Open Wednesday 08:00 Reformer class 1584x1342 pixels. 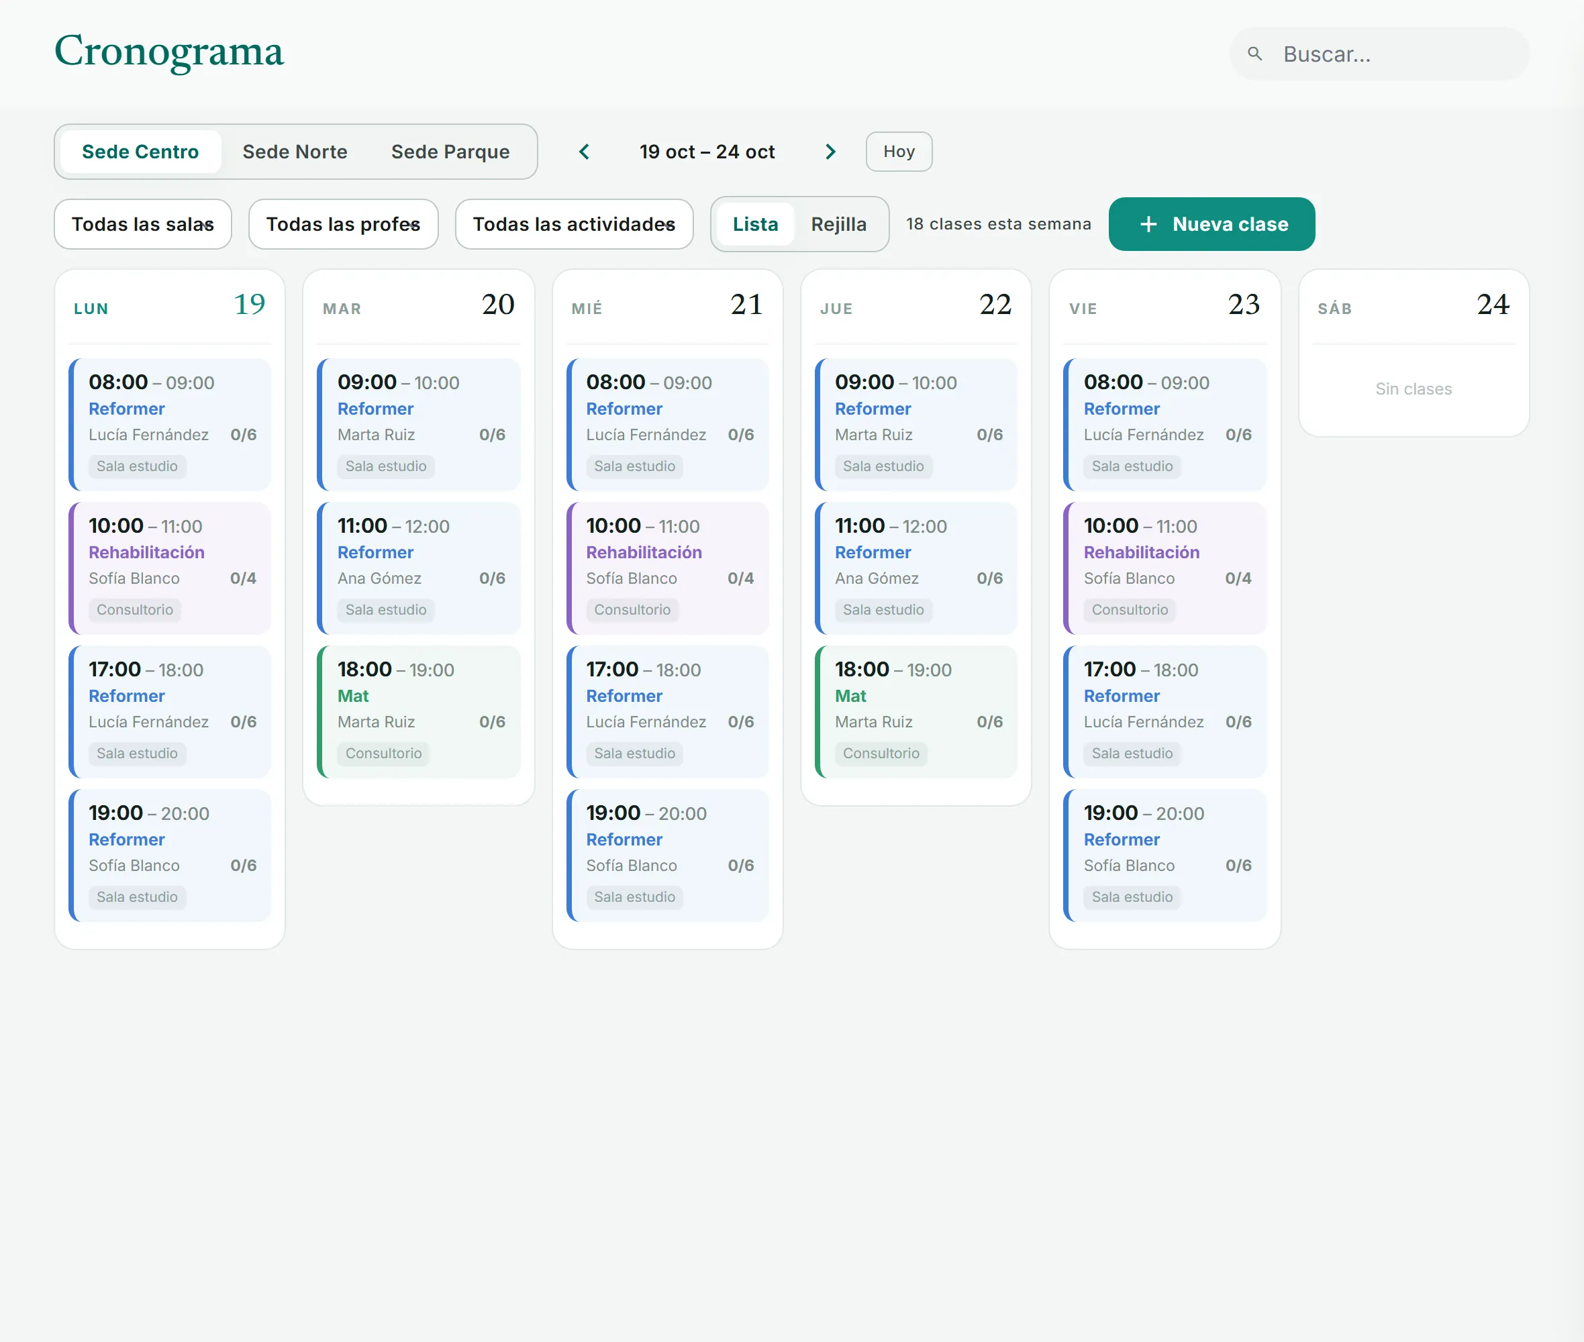667,425
